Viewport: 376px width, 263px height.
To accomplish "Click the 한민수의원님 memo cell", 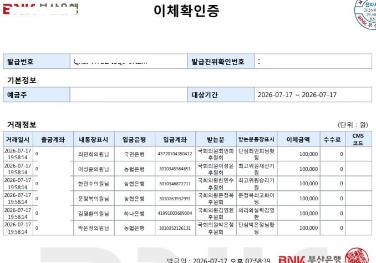I will coord(94,184).
